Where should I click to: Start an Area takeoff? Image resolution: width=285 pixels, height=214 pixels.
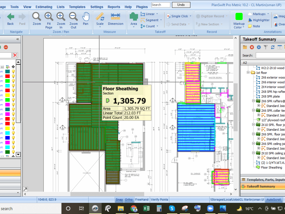[134, 20]
